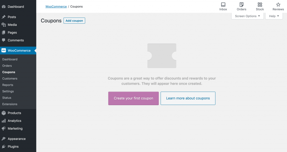Open the Analytics menu label
Screen dimensions: 287x152
[x=15, y=121]
